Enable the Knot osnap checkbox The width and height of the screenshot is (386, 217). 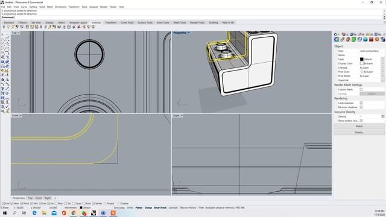(84, 204)
